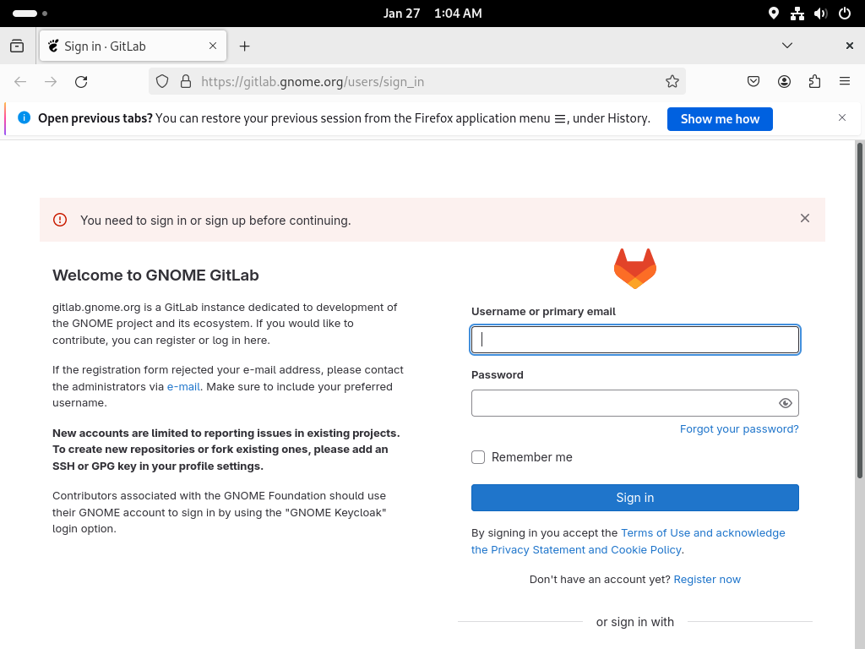Click the Firefox View icon
The height and width of the screenshot is (649, 865).
(x=17, y=46)
